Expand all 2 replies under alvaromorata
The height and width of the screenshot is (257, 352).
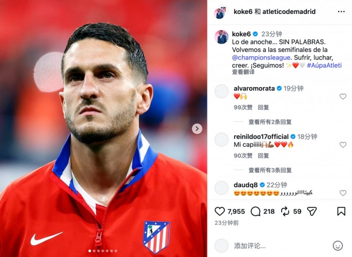coord(270,122)
